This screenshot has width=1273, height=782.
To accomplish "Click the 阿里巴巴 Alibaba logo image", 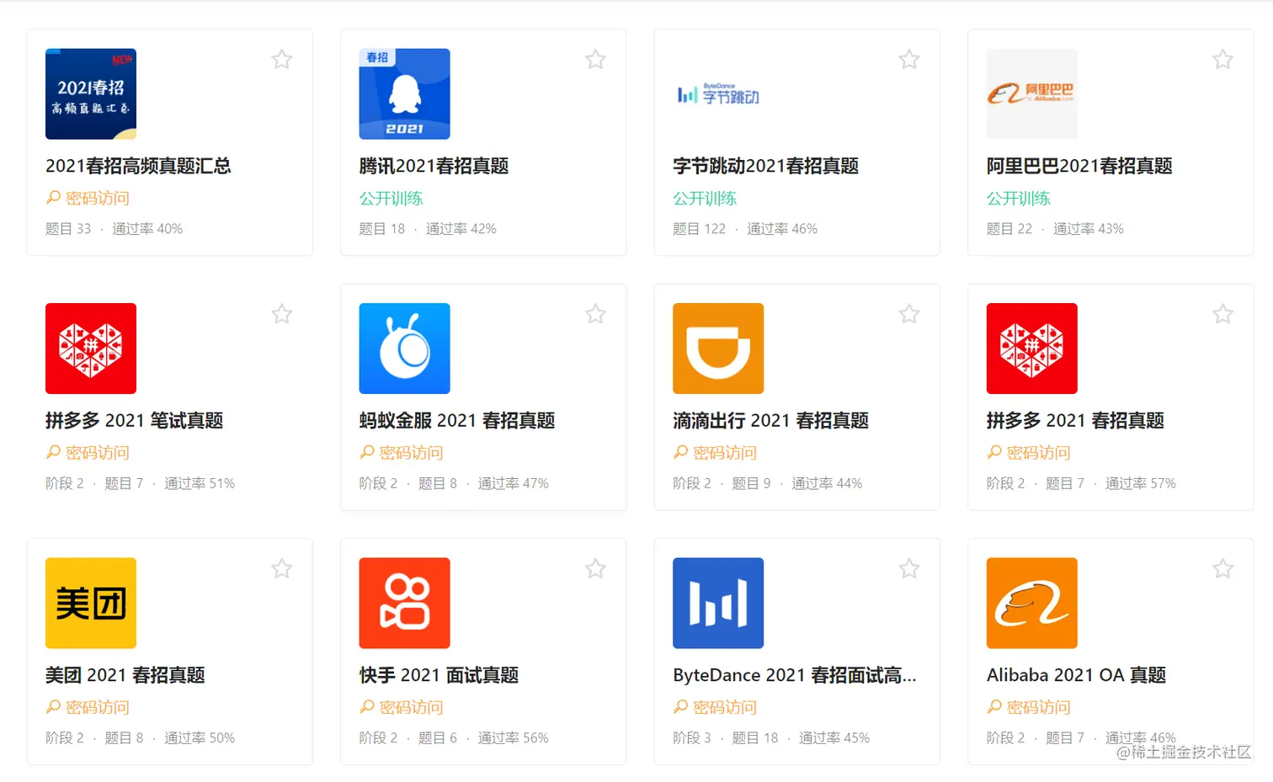I will click(1031, 93).
